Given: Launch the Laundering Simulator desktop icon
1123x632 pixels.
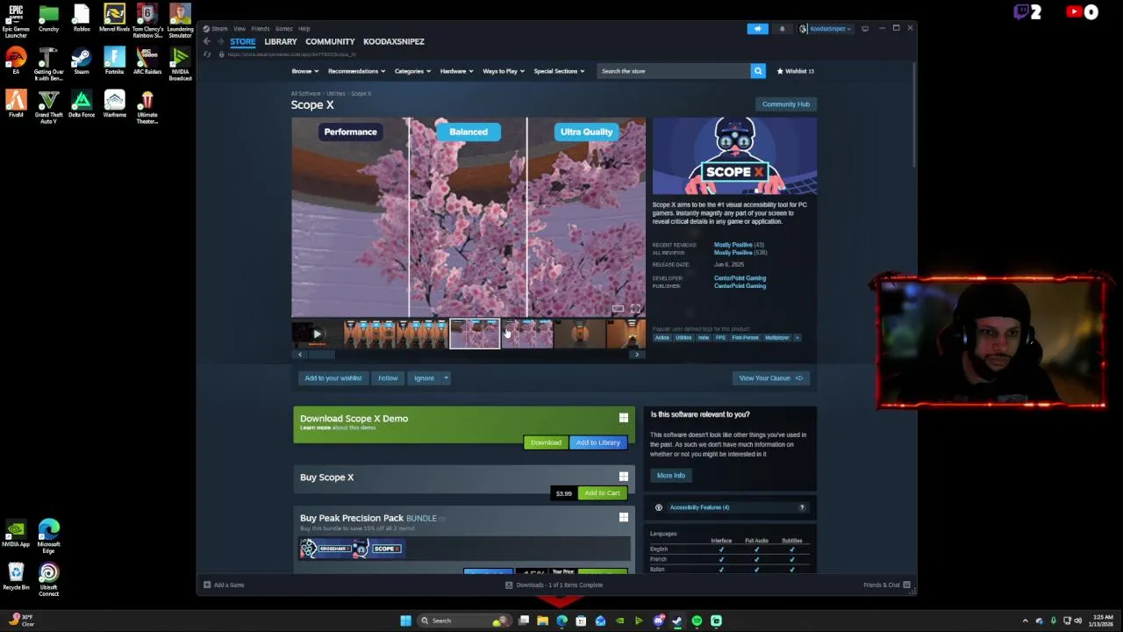Looking at the screenshot, I should [x=180, y=21].
